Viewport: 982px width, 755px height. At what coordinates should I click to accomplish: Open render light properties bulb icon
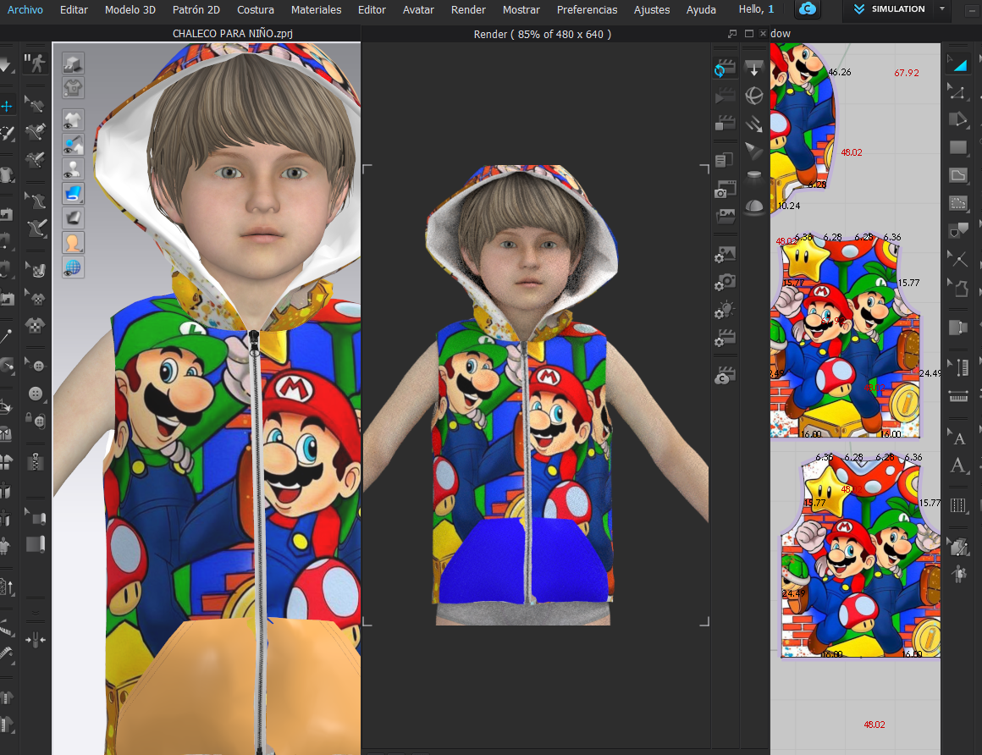click(725, 310)
